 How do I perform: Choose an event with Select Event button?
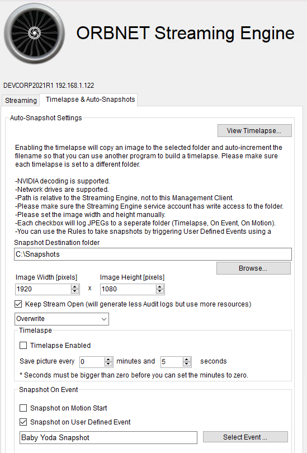[245, 437]
